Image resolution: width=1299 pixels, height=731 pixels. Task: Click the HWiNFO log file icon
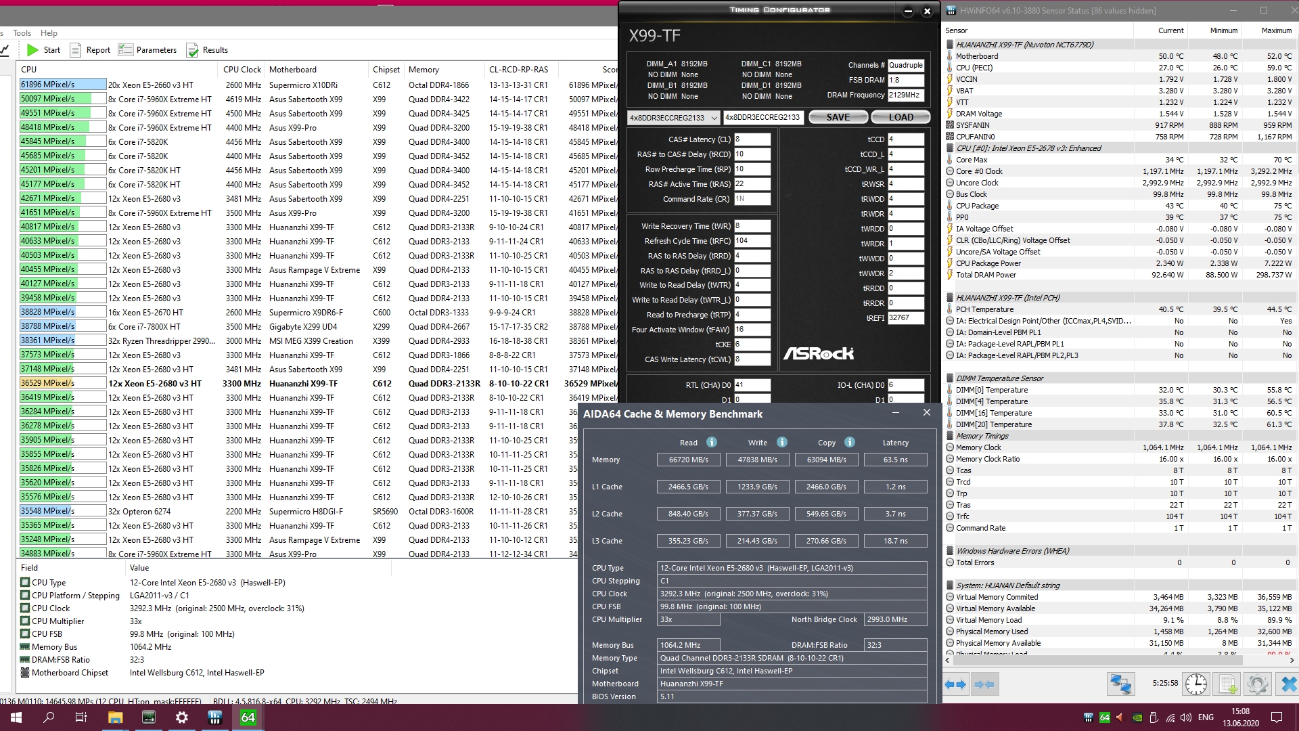tap(1227, 684)
